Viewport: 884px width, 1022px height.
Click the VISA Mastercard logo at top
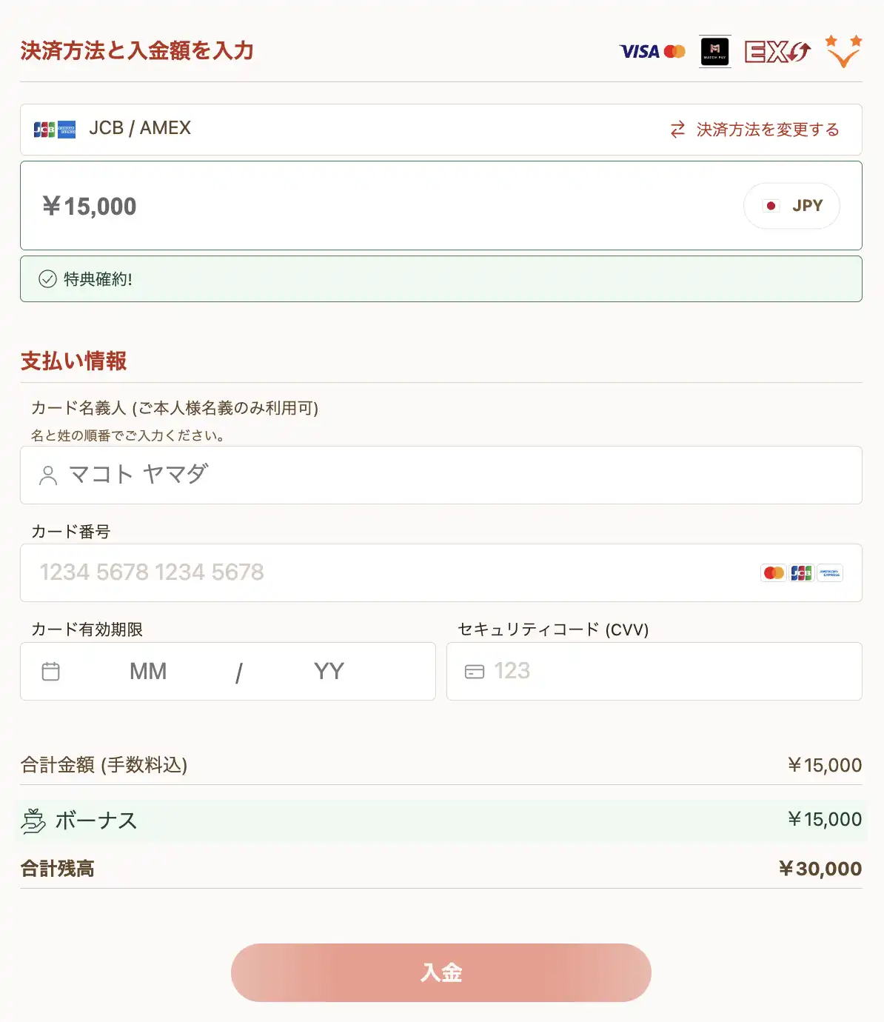click(652, 51)
